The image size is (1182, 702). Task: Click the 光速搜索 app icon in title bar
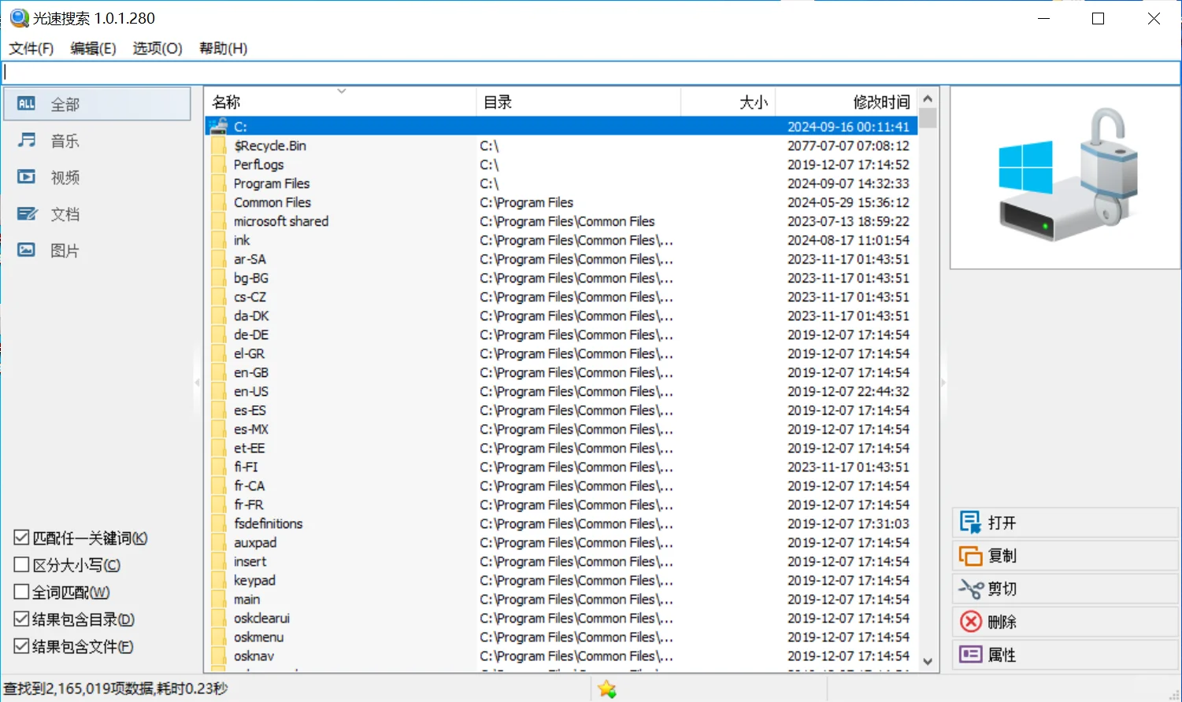(19, 18)
